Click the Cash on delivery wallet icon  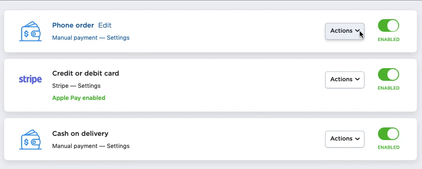tap(30, 140)
